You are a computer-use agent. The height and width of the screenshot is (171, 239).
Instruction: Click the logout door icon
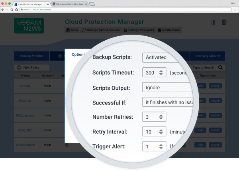[224, 22]
